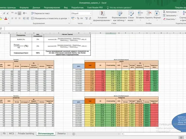186x139 pixels.
Task: Click Объединить и поместить в центре
Action: (x=49, y=19)
